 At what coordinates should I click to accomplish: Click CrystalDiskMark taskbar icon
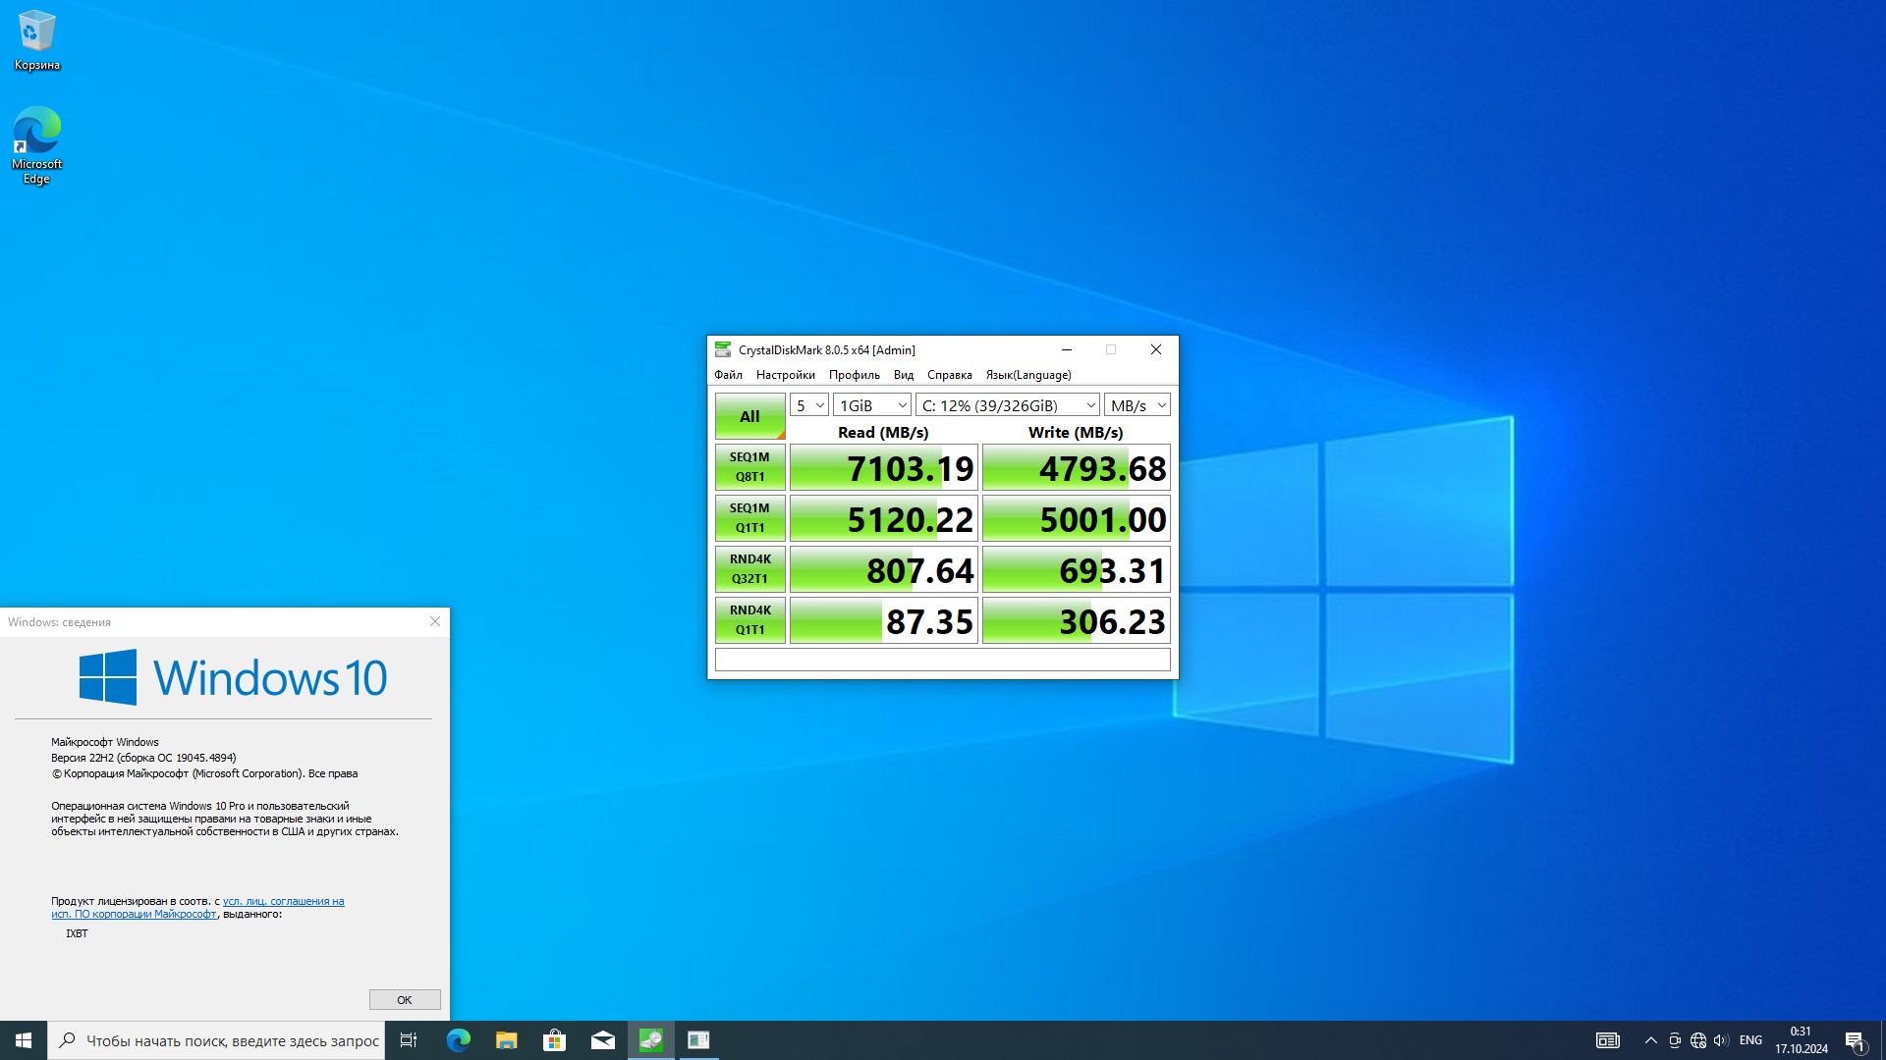[x=650, y=1040]
